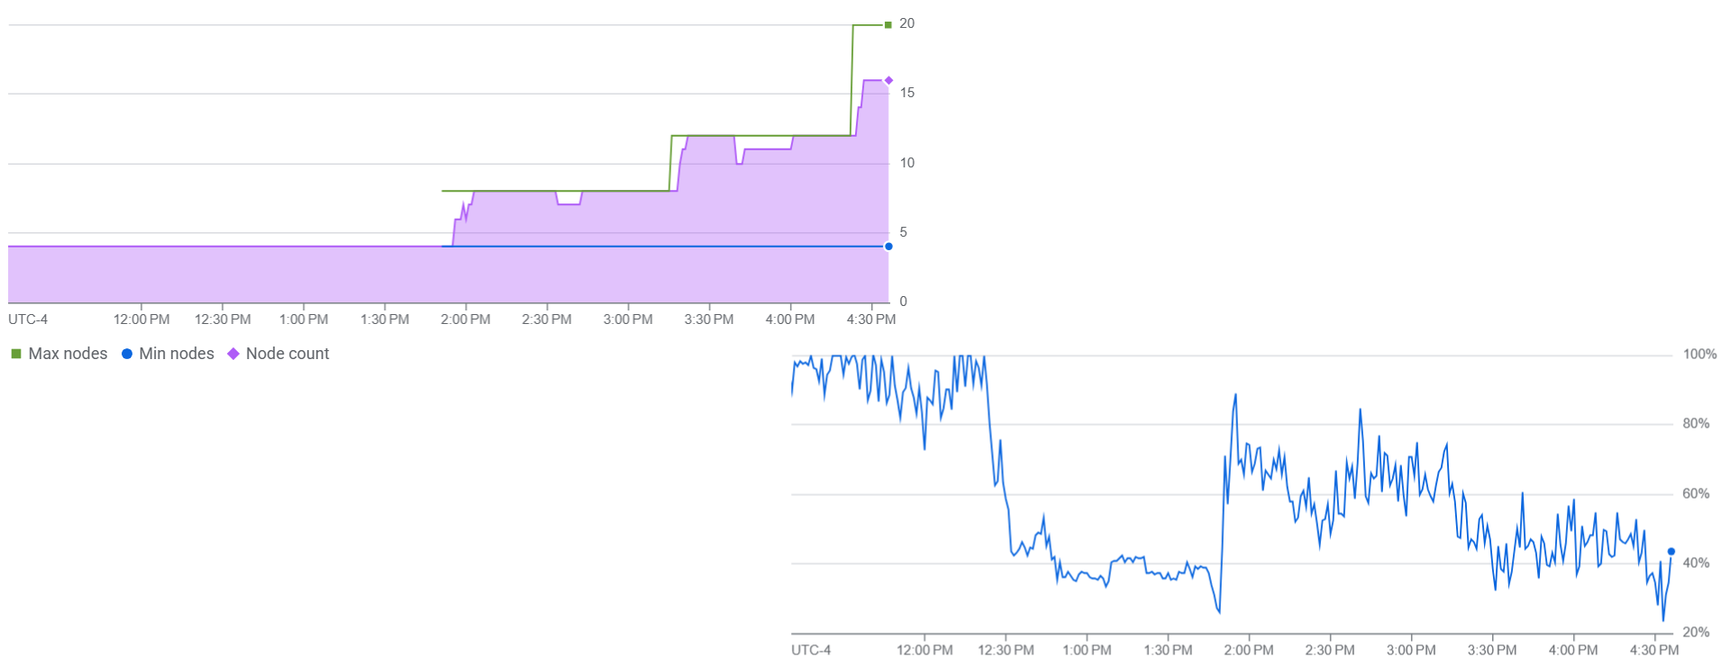
Task: Click 2:30 PM on the node chart axis
Action: (x=547, y=319)
